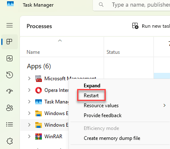Select the Processes sidebar icon
The image size is (170, 149).
pos(10,42)
